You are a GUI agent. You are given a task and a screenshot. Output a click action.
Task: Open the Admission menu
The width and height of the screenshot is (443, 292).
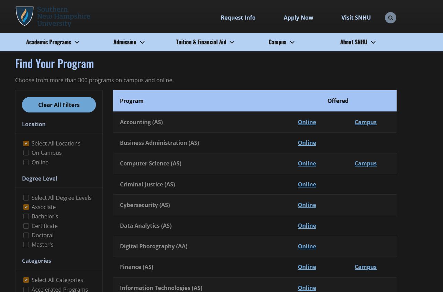125,42
